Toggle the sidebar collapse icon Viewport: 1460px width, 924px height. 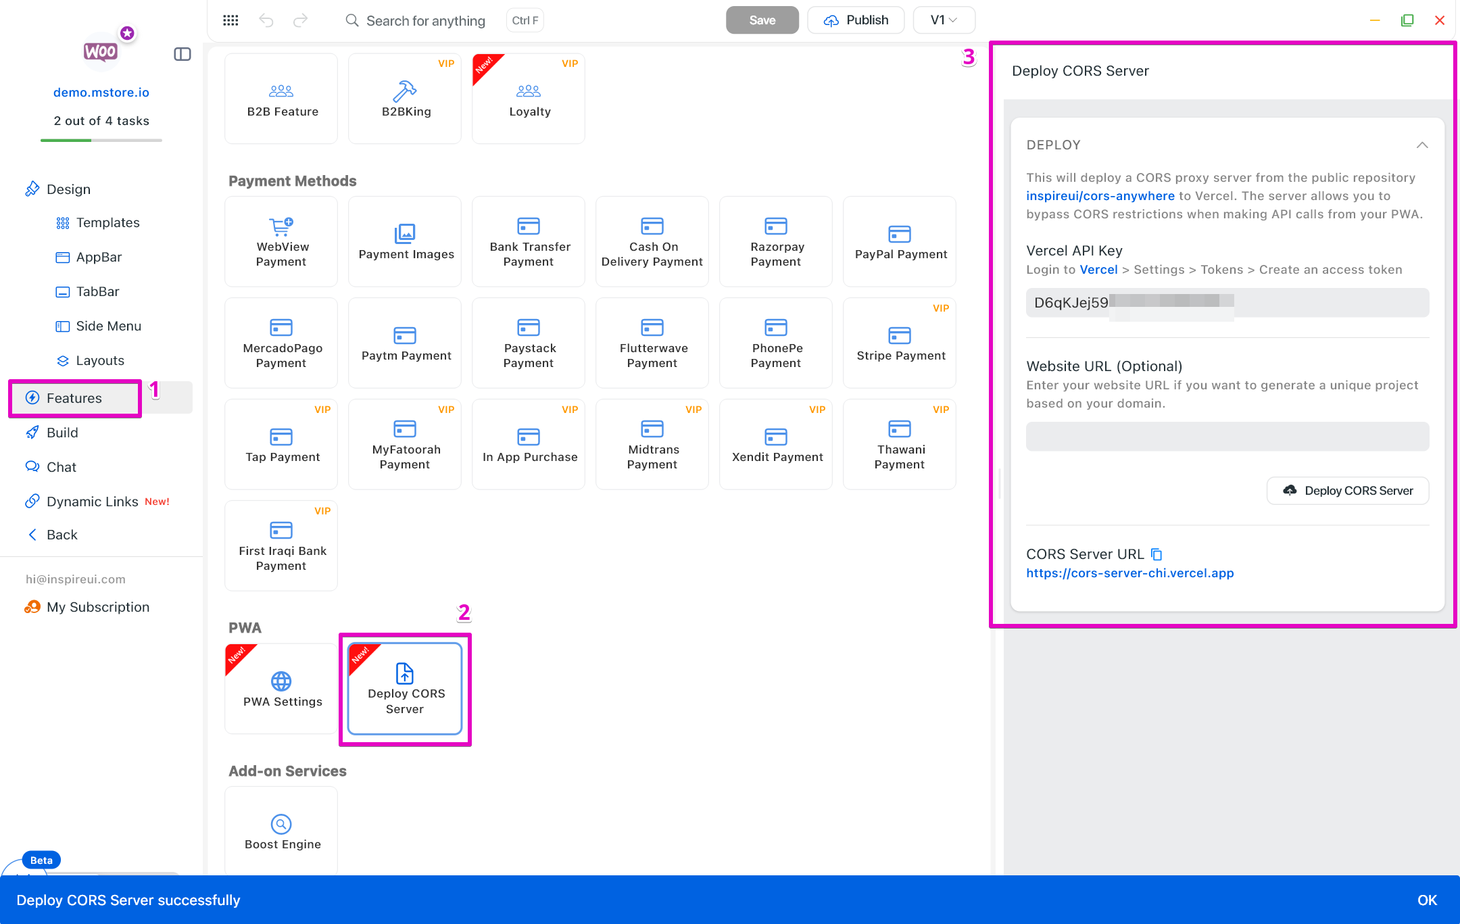tap(182, 54)
